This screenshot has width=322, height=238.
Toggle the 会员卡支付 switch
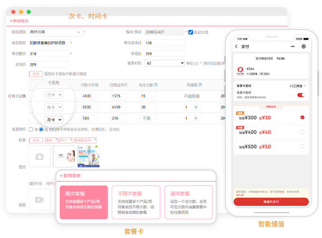301,95
